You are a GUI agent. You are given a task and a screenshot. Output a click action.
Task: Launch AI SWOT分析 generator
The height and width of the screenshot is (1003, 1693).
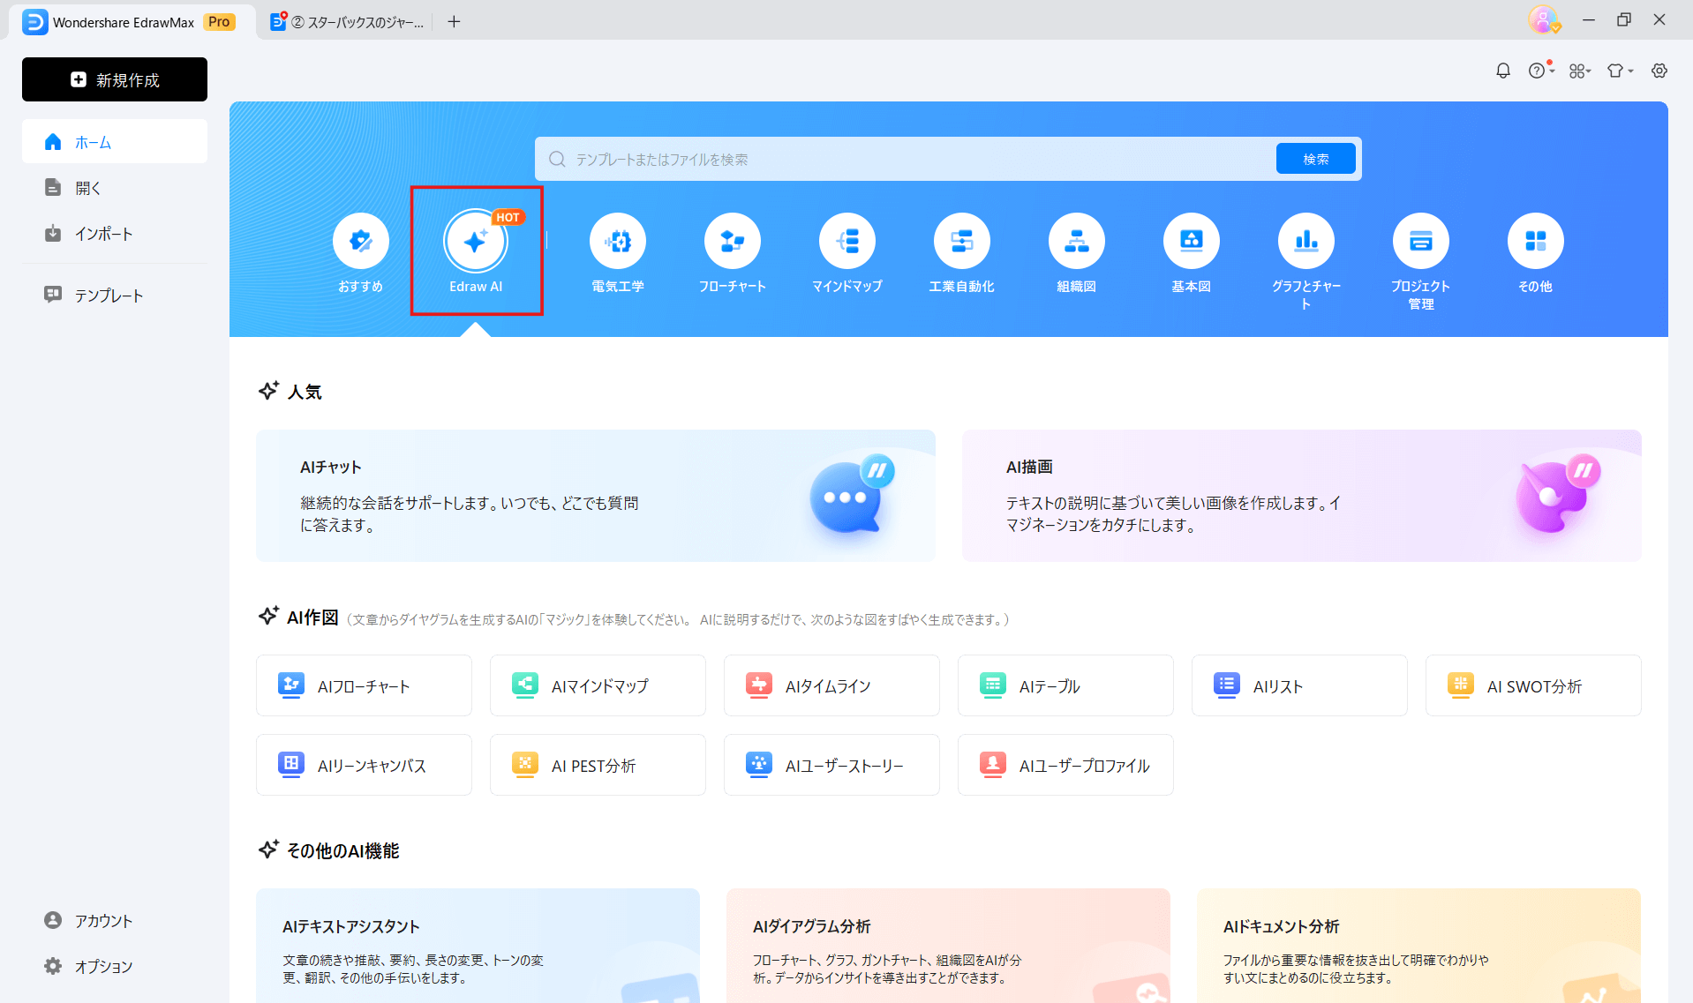click(x=1533, y=685)
